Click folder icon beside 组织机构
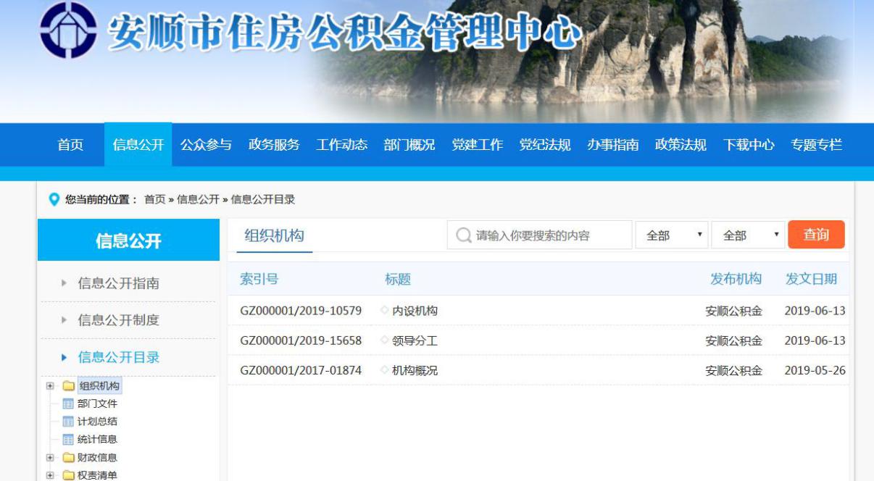874x481 pixels. (69, 386)
